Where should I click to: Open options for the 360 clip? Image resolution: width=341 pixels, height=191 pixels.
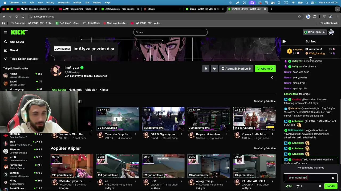pos(181,181)
